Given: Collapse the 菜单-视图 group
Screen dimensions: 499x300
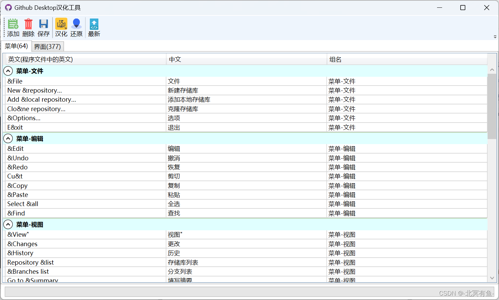Looking at the screenshot, I should point(8,225).
